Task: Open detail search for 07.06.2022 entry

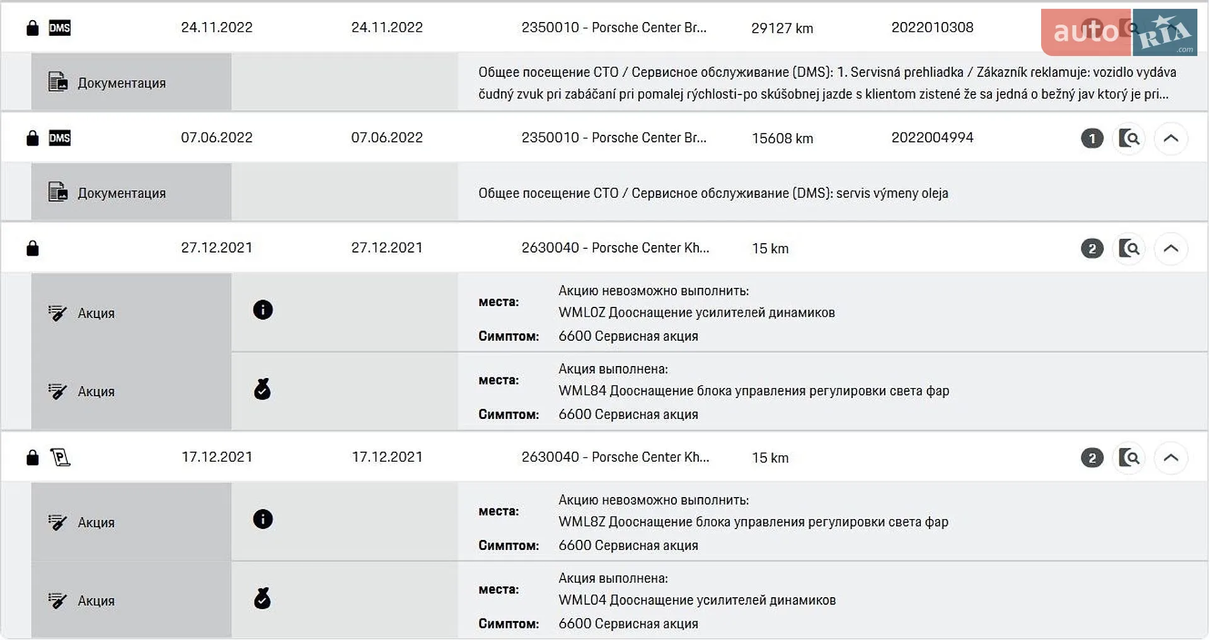Action: point(1129,139)
